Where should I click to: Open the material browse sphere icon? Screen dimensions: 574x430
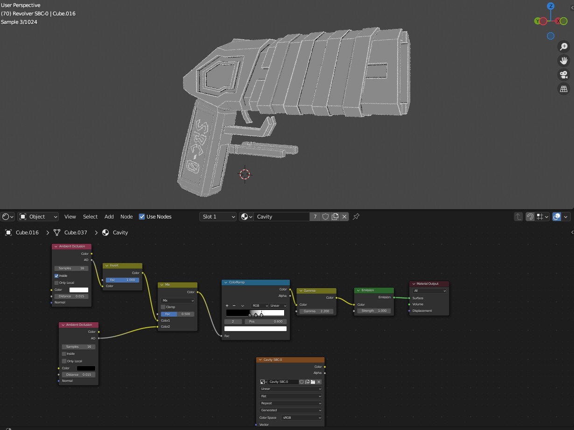[x=246, y=217]
